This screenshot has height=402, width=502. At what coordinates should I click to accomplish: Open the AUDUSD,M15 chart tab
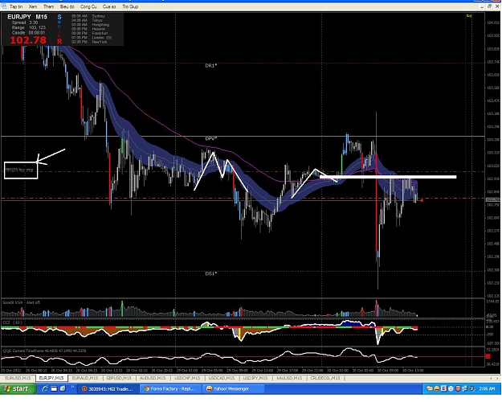[153, 378]
